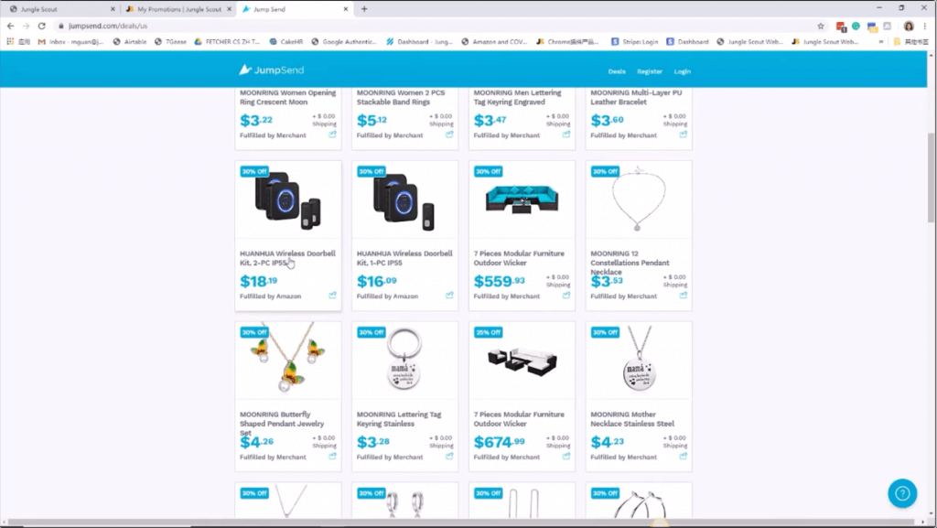Screen dimensions: 937x528
Task: Share the MOONRING Multi-Layer PU Leather Bracelet deal
Action: 683,135
